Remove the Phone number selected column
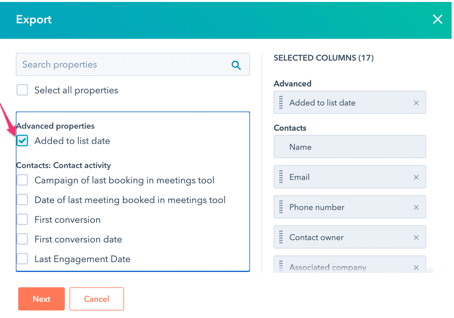The height and width of the screenshot is (318, 454). tap(416, 207)
